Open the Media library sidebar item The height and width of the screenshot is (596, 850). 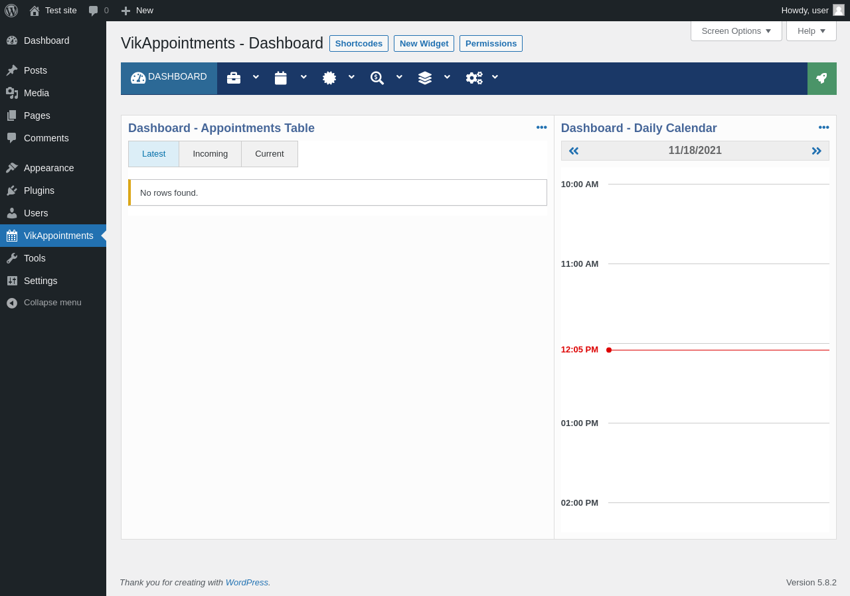coord(53,93)
